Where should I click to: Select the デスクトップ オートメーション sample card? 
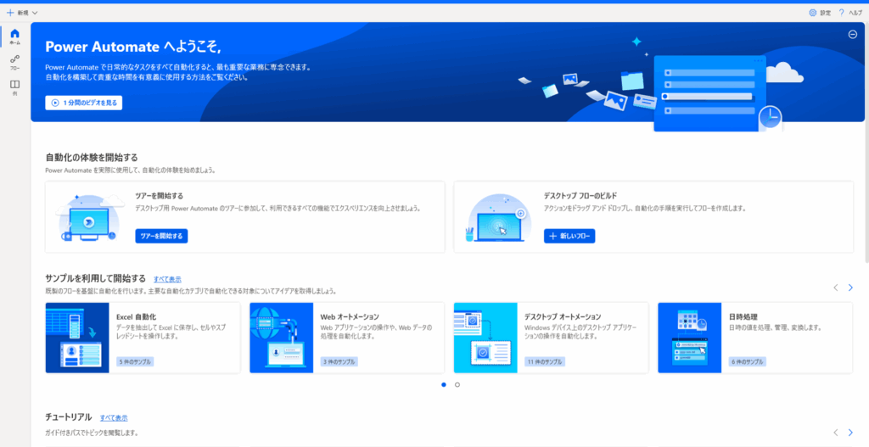click(x=551, y=338)
